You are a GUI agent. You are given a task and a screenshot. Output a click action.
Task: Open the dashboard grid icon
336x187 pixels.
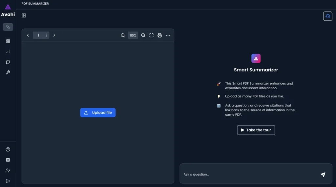tap(8, 41)
